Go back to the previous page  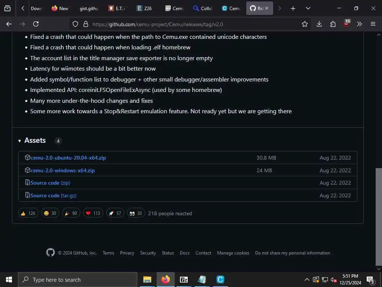point(9,24)
